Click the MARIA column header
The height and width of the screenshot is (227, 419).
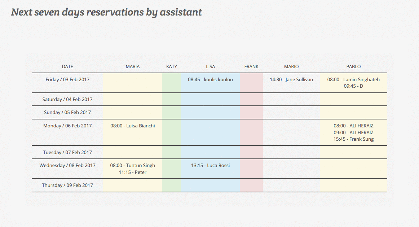pyautogui.click(x=132, y=66)
